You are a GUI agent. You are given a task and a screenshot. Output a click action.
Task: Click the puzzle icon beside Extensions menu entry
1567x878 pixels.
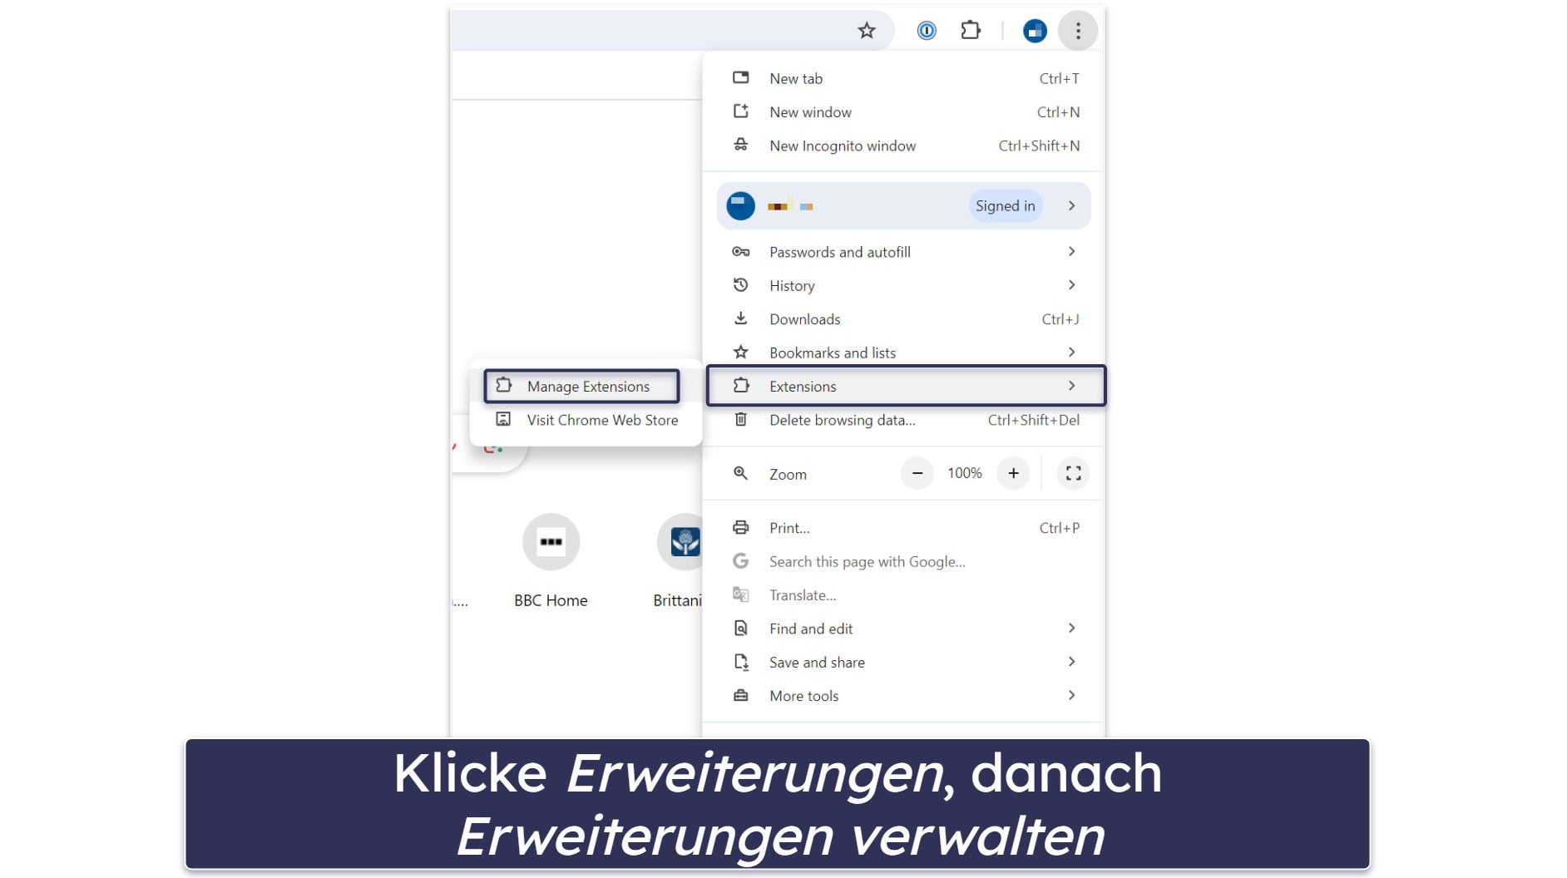click(740, 386)
